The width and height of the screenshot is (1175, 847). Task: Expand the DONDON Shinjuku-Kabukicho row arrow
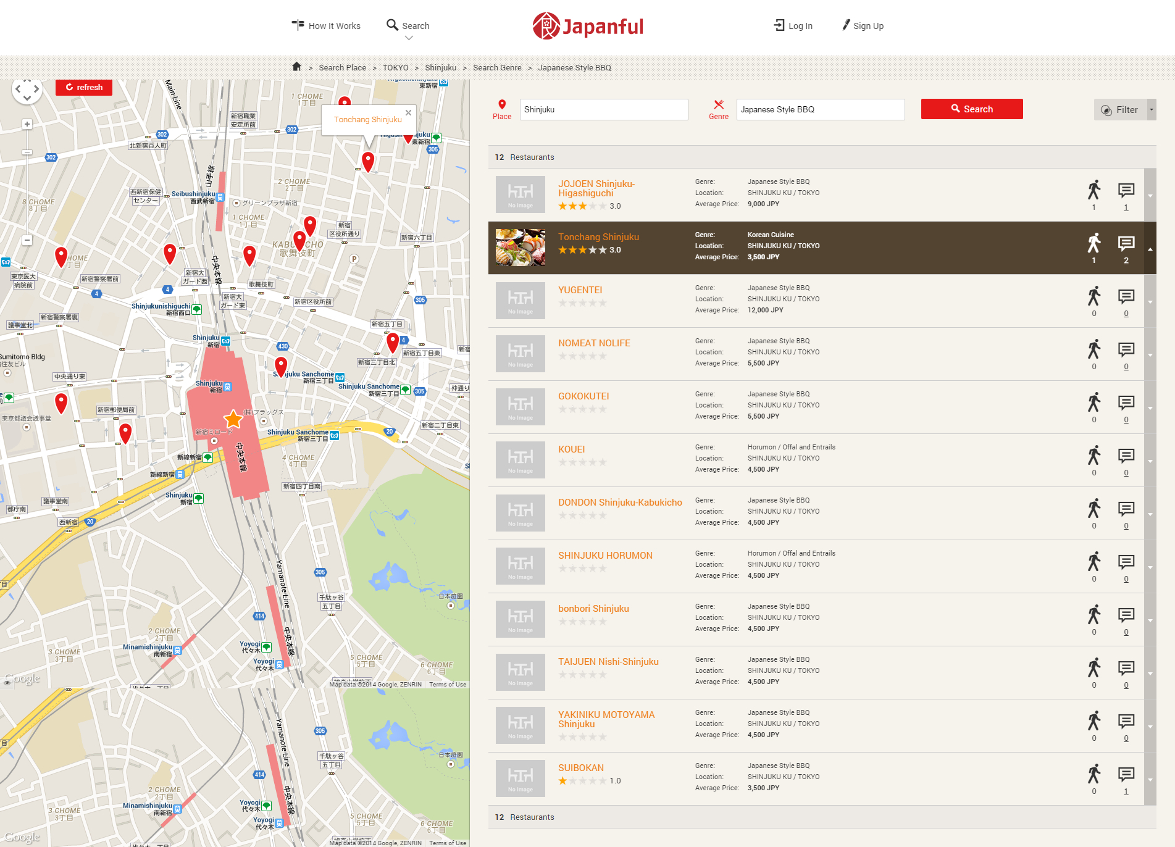tap(1150, 514)
